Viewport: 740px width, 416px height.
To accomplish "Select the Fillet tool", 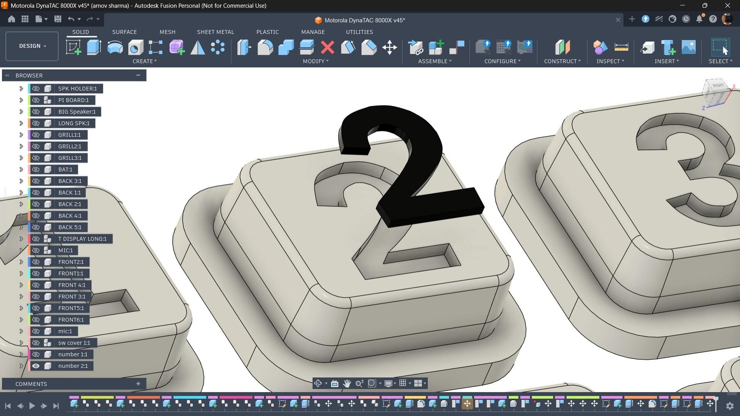I will coord(265,47).
